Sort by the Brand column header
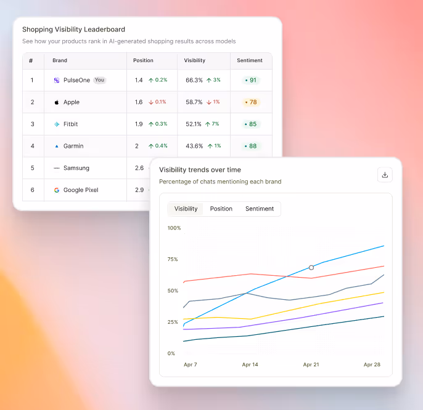 coord(60,60)
